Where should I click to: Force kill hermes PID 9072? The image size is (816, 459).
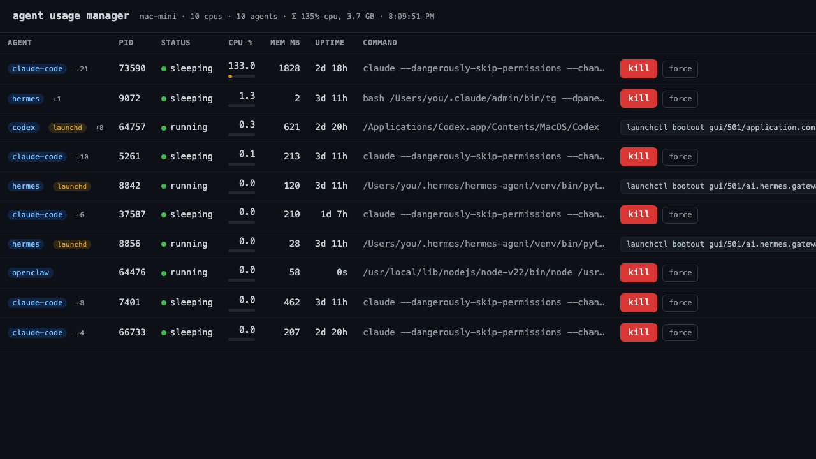(x=680, y=99)
